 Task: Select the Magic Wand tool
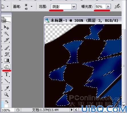[6, 34]
